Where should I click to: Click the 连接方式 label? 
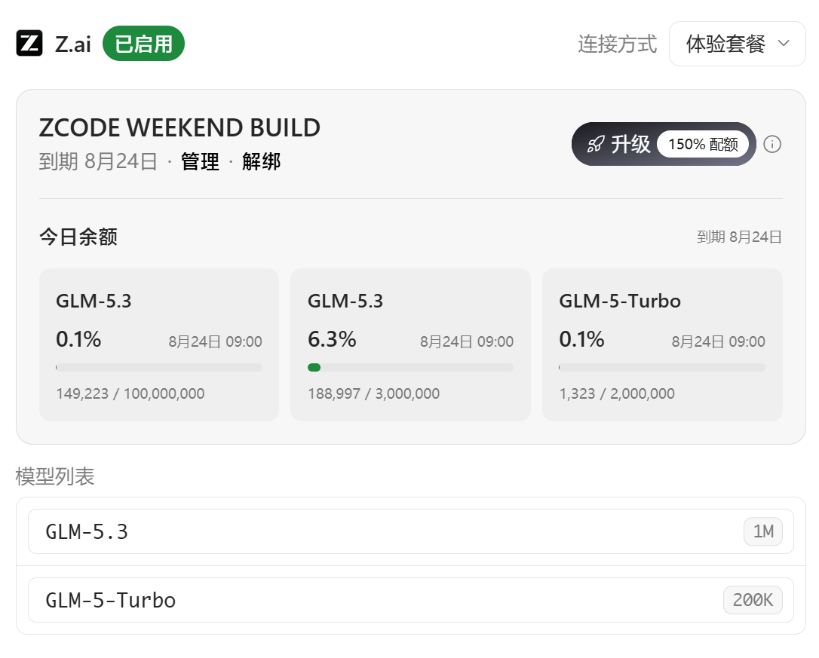(618, 44)
